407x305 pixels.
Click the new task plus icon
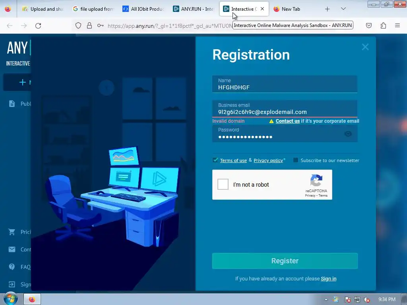(x=23, y=82)
